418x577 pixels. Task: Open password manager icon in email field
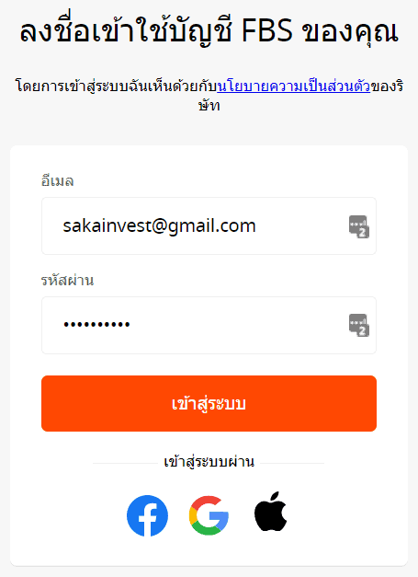click(359, 226)
